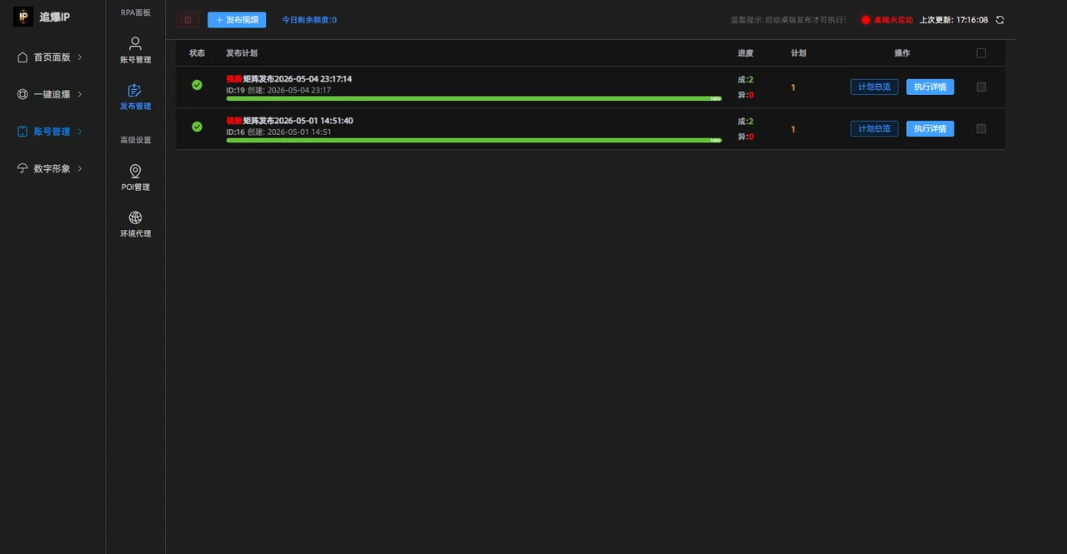Click the 进度 column header
The width and height of the screenshot is (1067, 554).
pos(745,53)
